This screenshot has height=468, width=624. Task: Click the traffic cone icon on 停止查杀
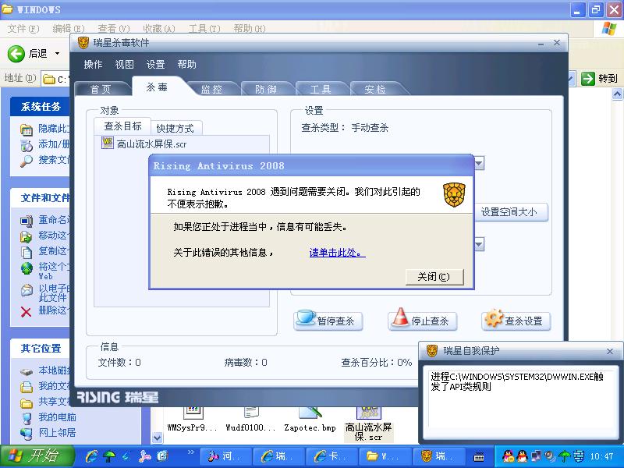tap(400, 317)
